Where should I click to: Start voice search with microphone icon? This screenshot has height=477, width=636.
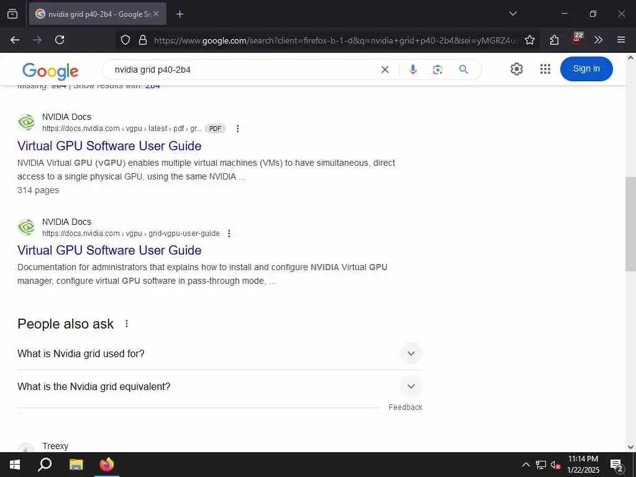coord(413,70)
